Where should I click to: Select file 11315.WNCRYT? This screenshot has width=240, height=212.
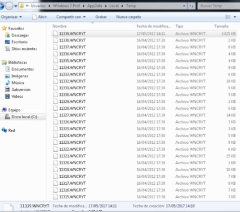[x=73, y=197]
